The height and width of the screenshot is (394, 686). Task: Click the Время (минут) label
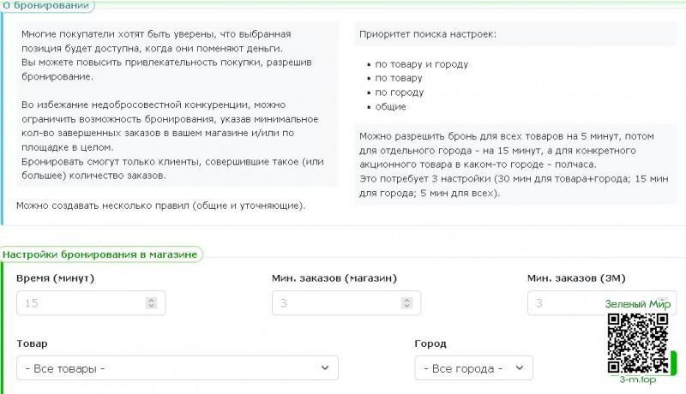55,279
